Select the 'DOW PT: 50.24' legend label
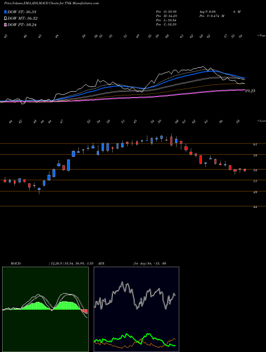 coord(22,25)
